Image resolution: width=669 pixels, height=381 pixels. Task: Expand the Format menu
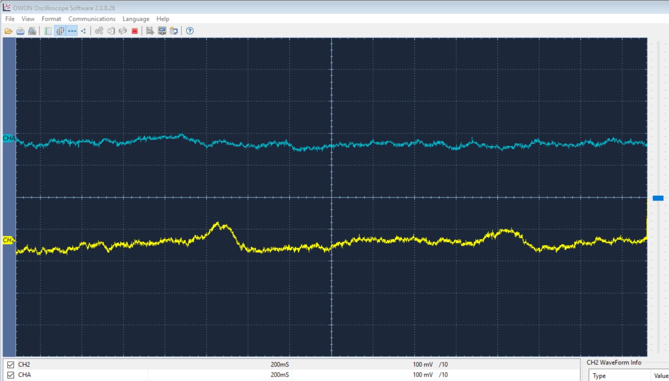pos(51,19)
